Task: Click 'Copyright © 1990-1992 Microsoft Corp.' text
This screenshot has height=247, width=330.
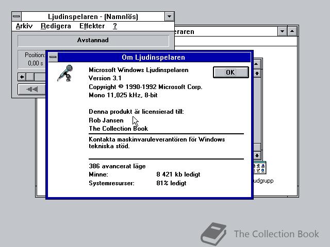Action: 145,87
